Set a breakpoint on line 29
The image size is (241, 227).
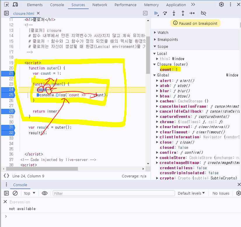pos(11,116)
